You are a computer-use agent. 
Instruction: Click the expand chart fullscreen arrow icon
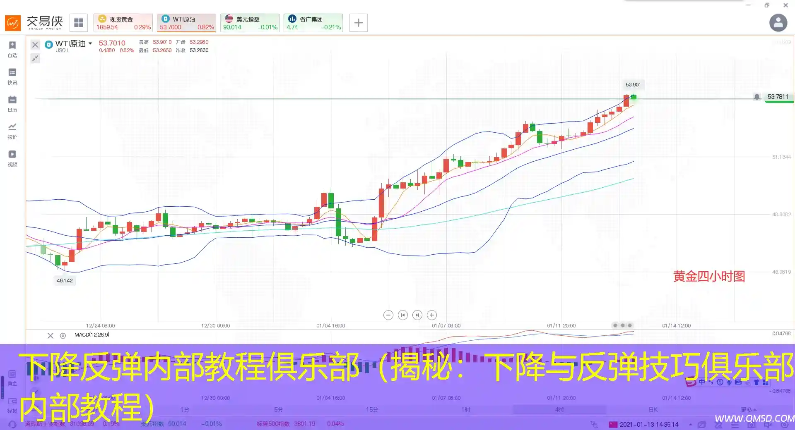point(35,58)
